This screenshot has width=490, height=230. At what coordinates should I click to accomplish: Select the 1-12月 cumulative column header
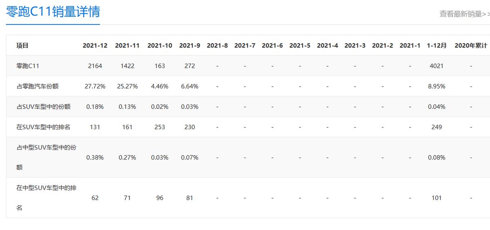click(x=437, y=45)
